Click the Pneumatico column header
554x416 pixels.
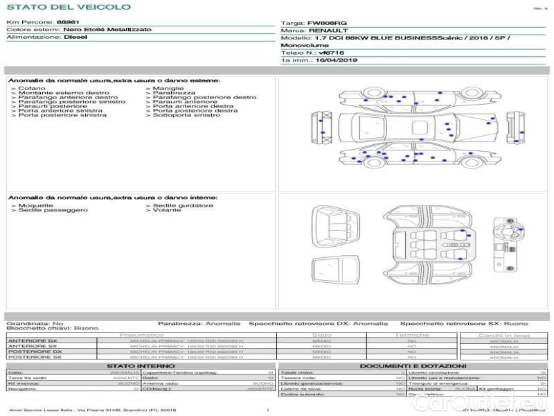click(x=141, y=335)
